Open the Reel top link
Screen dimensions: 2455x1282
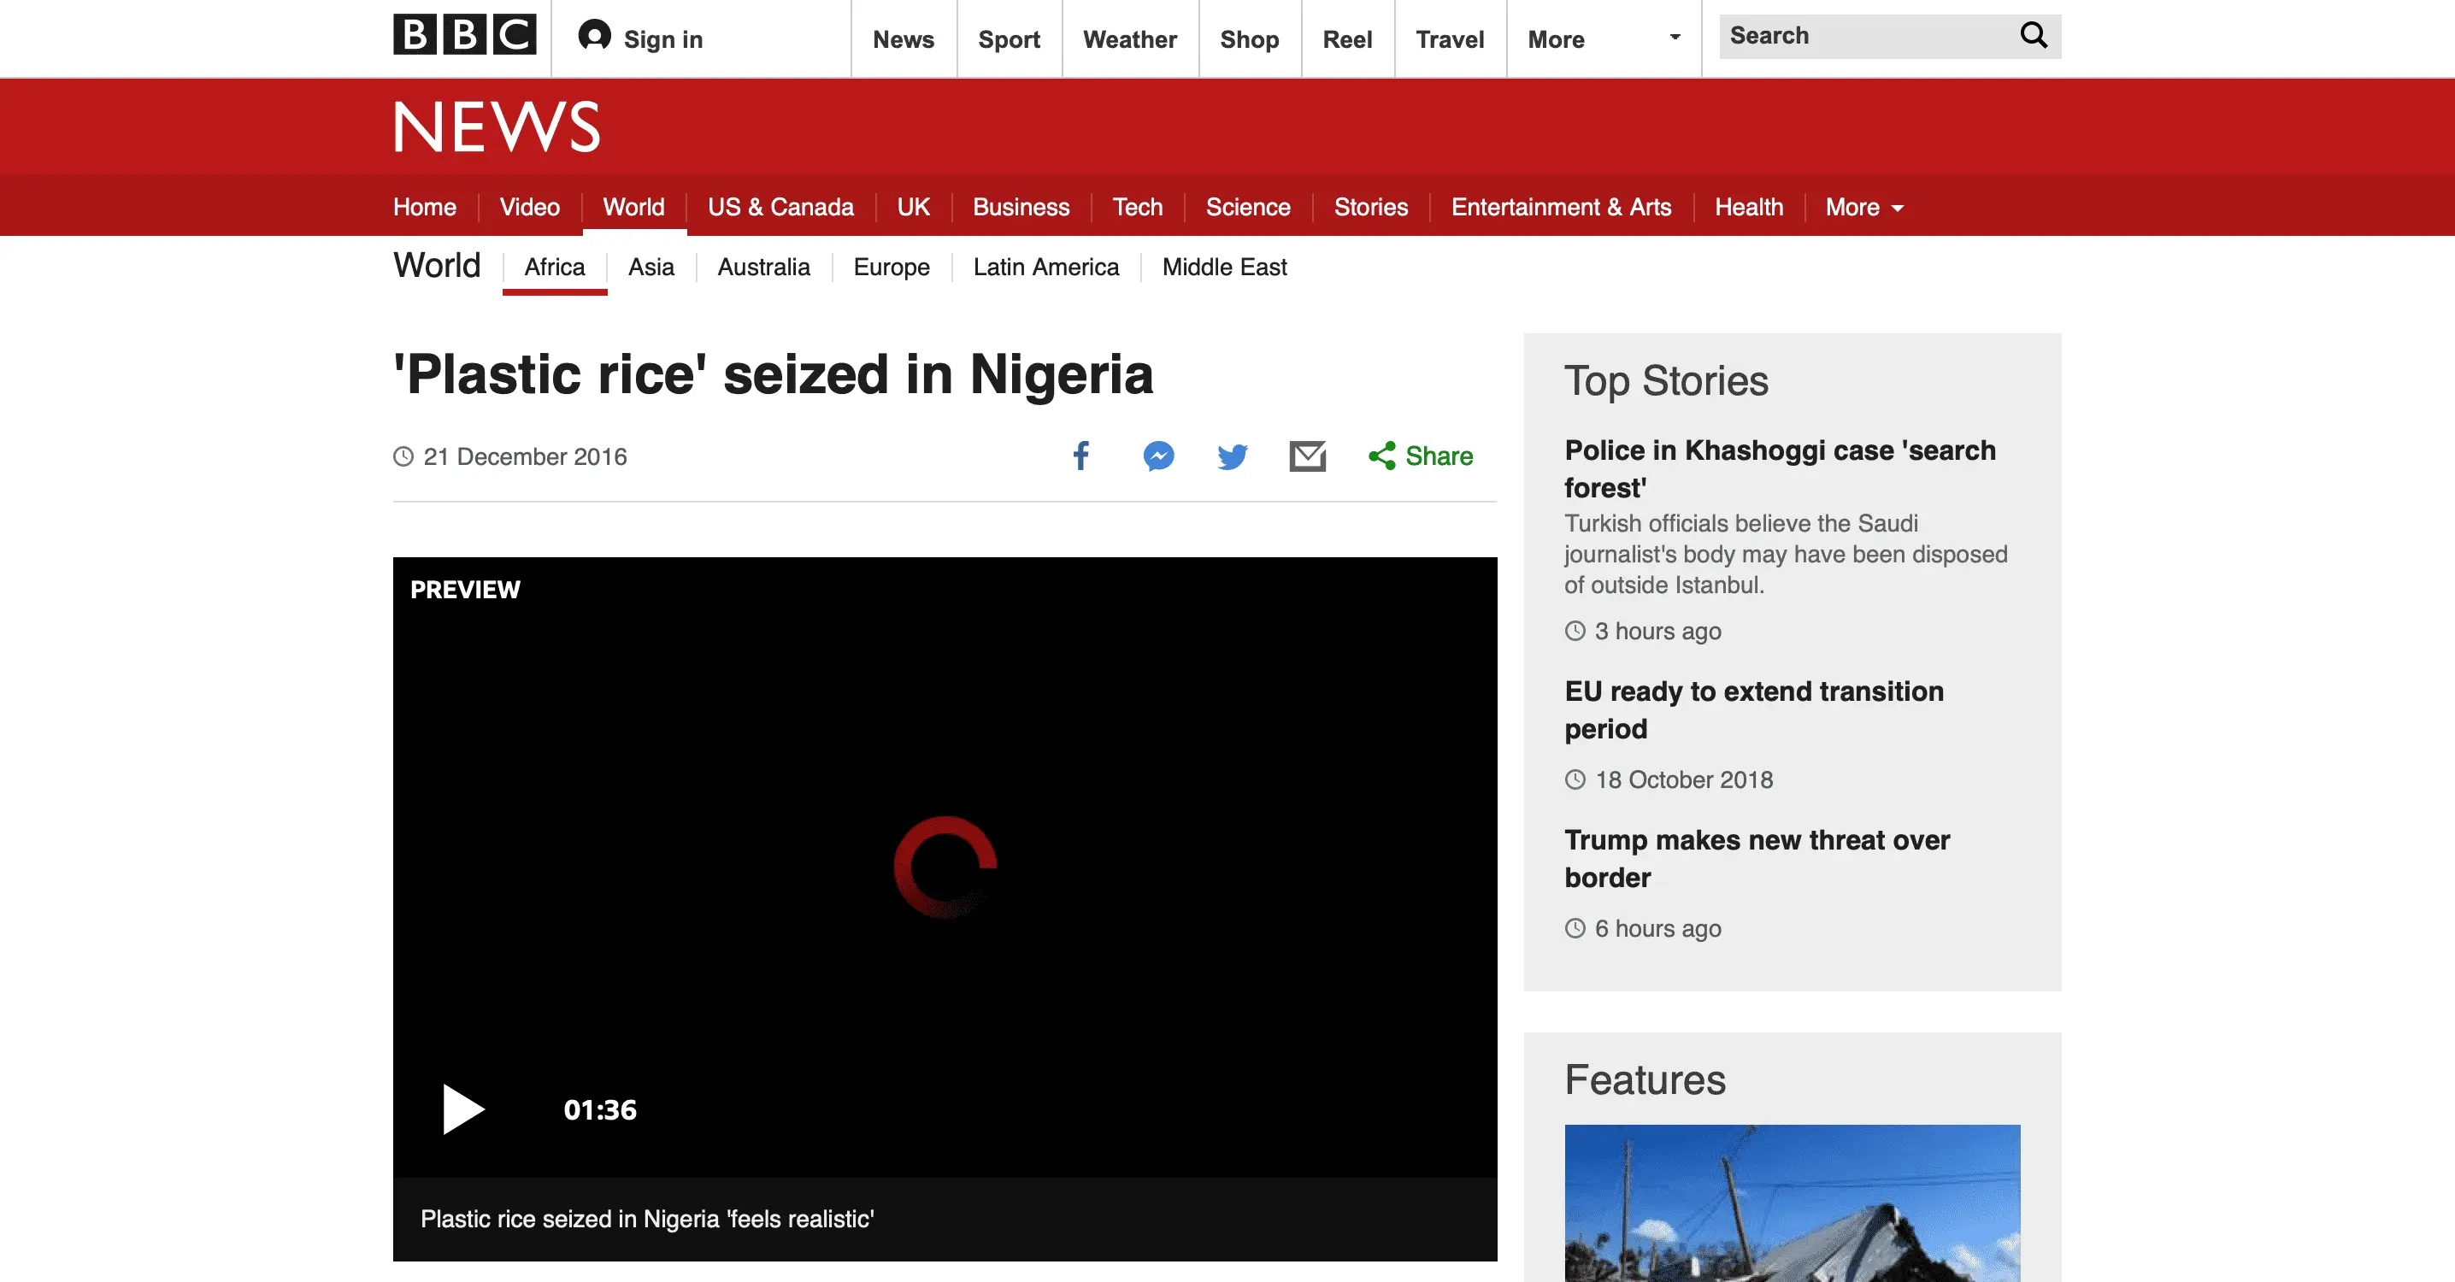pyautogui.click(x=1346, y=39)
